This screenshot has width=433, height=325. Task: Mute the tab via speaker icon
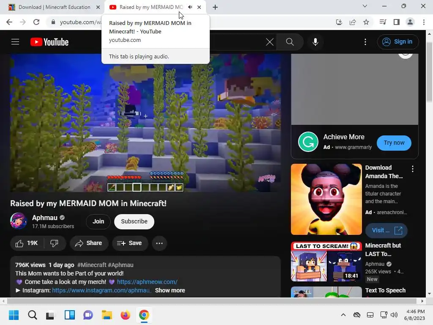(x=190, y=7)
